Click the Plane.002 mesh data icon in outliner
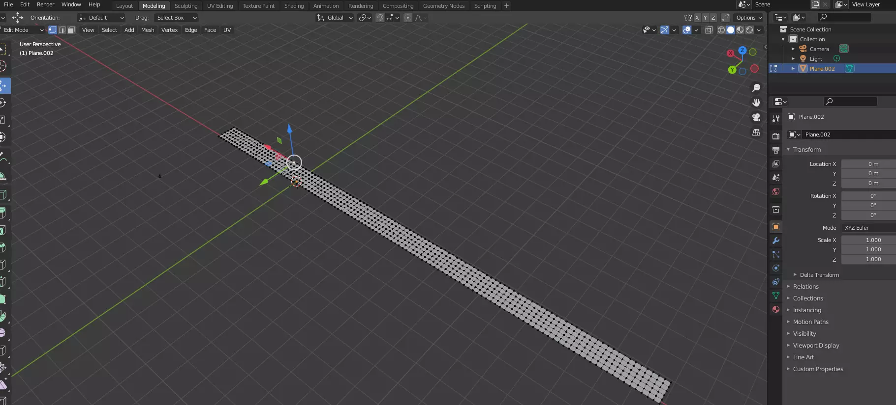This screenshot has width=896, height=405. click(849, 68)
